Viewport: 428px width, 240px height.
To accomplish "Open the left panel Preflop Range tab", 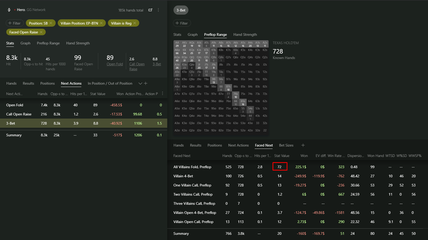I will click(48, 43).
